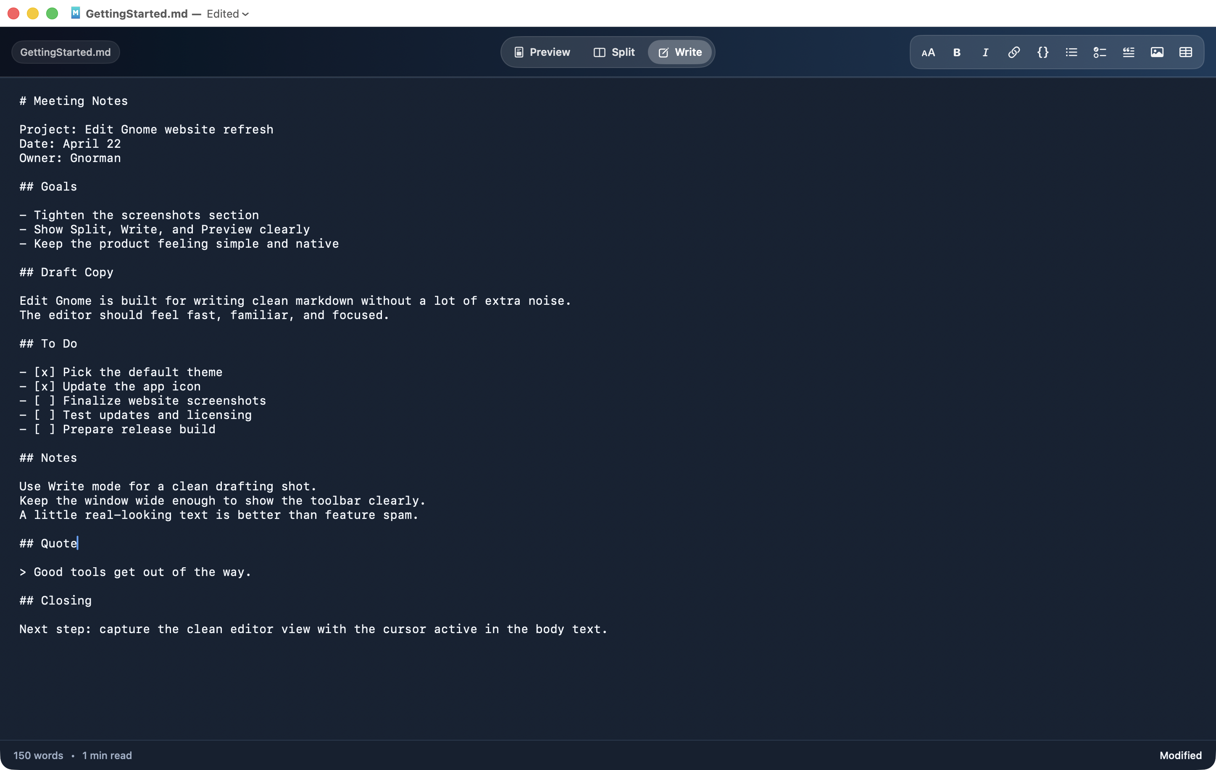Screen dimensions: 1216x770
Task: Click the 'Date: April 22' line
Action: point(70,144)
